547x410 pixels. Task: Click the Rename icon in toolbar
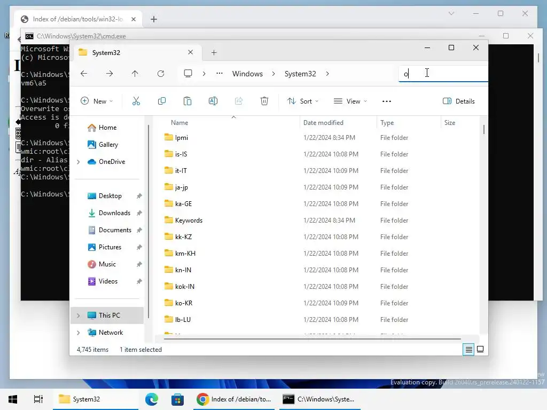(x=213, y=101)
